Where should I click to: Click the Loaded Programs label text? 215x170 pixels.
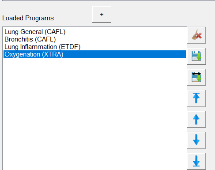28,18
